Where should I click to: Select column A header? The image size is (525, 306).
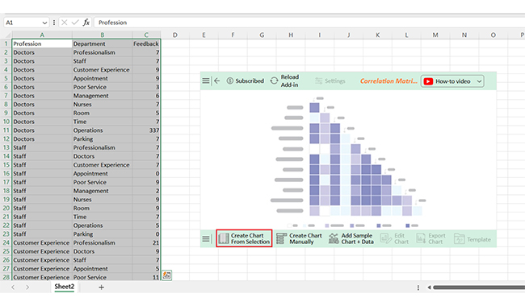click(x=42, y=35)
